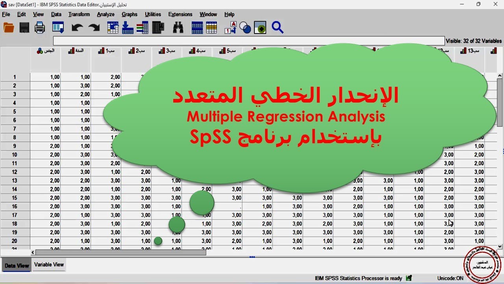Image resolution: width=504 pixels, height=284 pixels.
Task: Click row 20 cell under سب13 showing 1,00
Action: pyautogui.click(x=470, y=241)
